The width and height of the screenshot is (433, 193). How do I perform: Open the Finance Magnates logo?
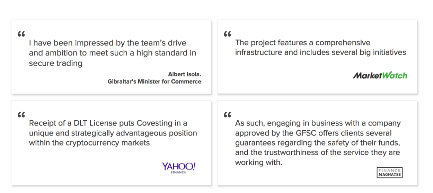click(389, 173)
